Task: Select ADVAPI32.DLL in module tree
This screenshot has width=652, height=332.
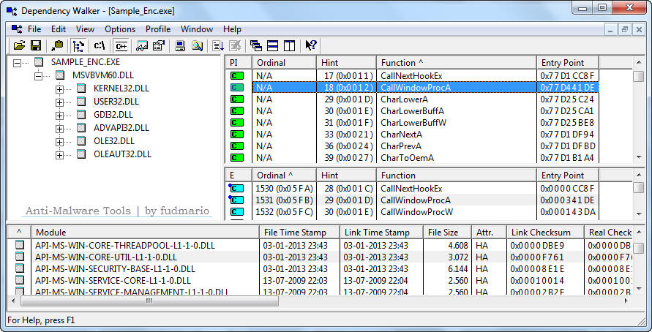Action: [121, 127]
